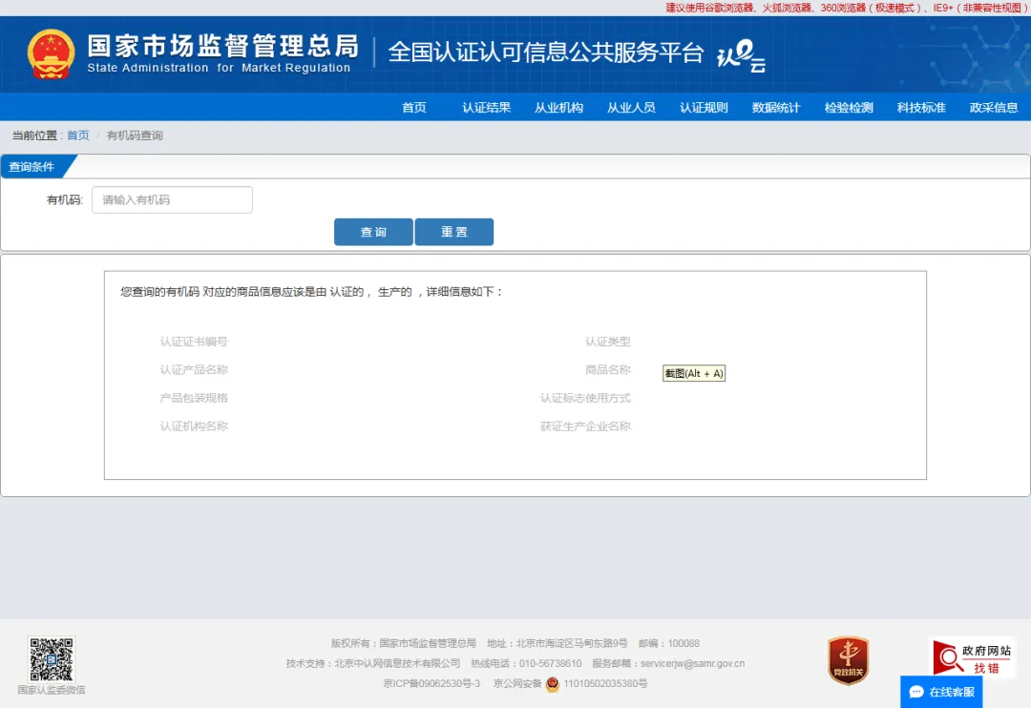
Task: Open the 认证规则 navigation item
Action: 704,108
